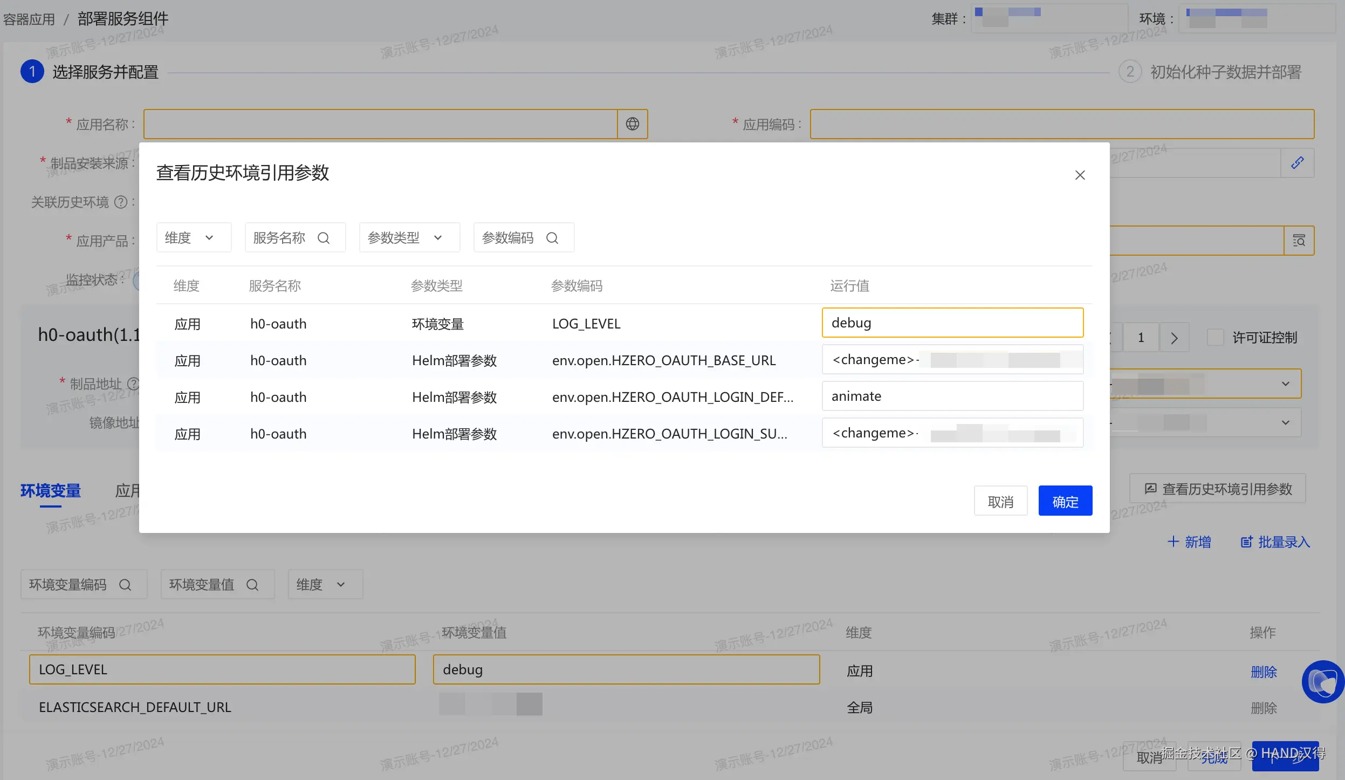Switch to the 环境变量 tab
This screenshot has height=780, width=1345.
tap(51, 490)
